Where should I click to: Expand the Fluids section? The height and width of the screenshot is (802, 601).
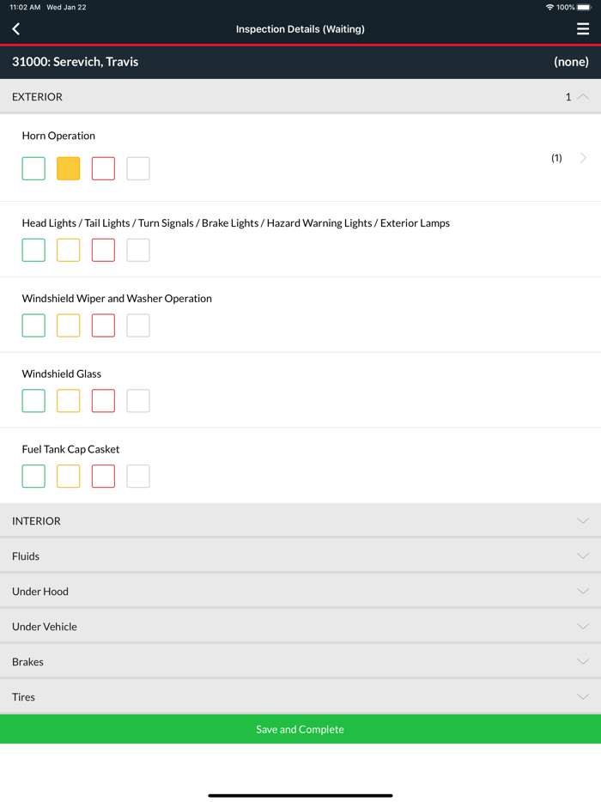[x=583, y=556]
